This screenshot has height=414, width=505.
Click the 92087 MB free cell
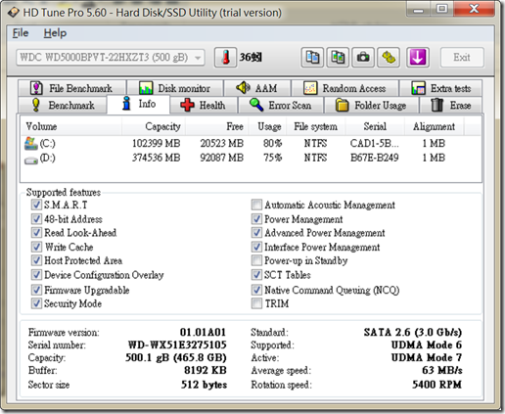222,158
